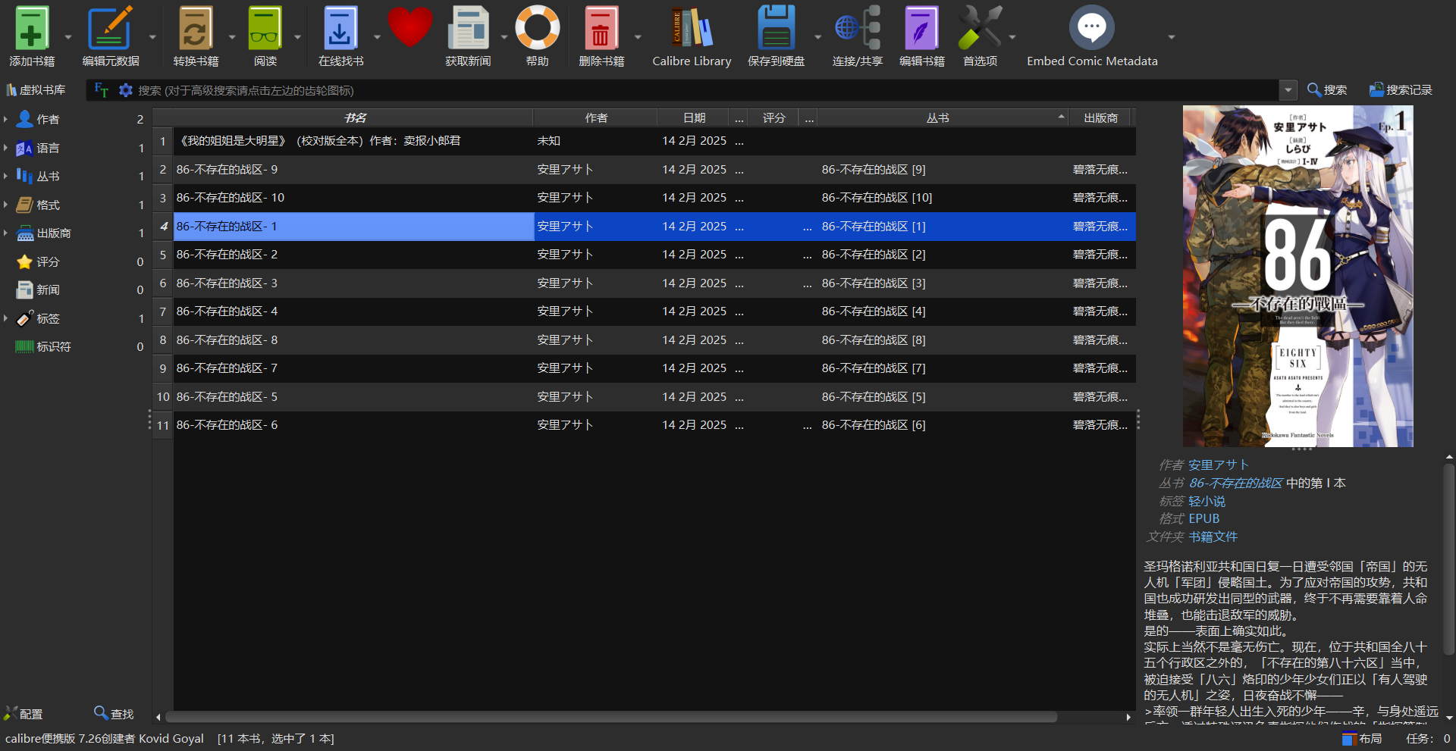1456x751 pixels.
Task: Open 编辑元数据 (Edit metadata) tool
Action: tap(111, 29)
